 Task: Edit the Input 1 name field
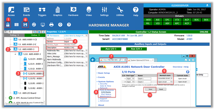(145, 78)
